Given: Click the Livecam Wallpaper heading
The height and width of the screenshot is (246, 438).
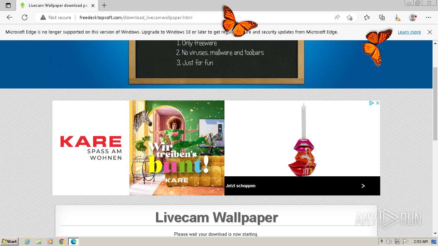Looking at the screenshot, I should point(216,217).
